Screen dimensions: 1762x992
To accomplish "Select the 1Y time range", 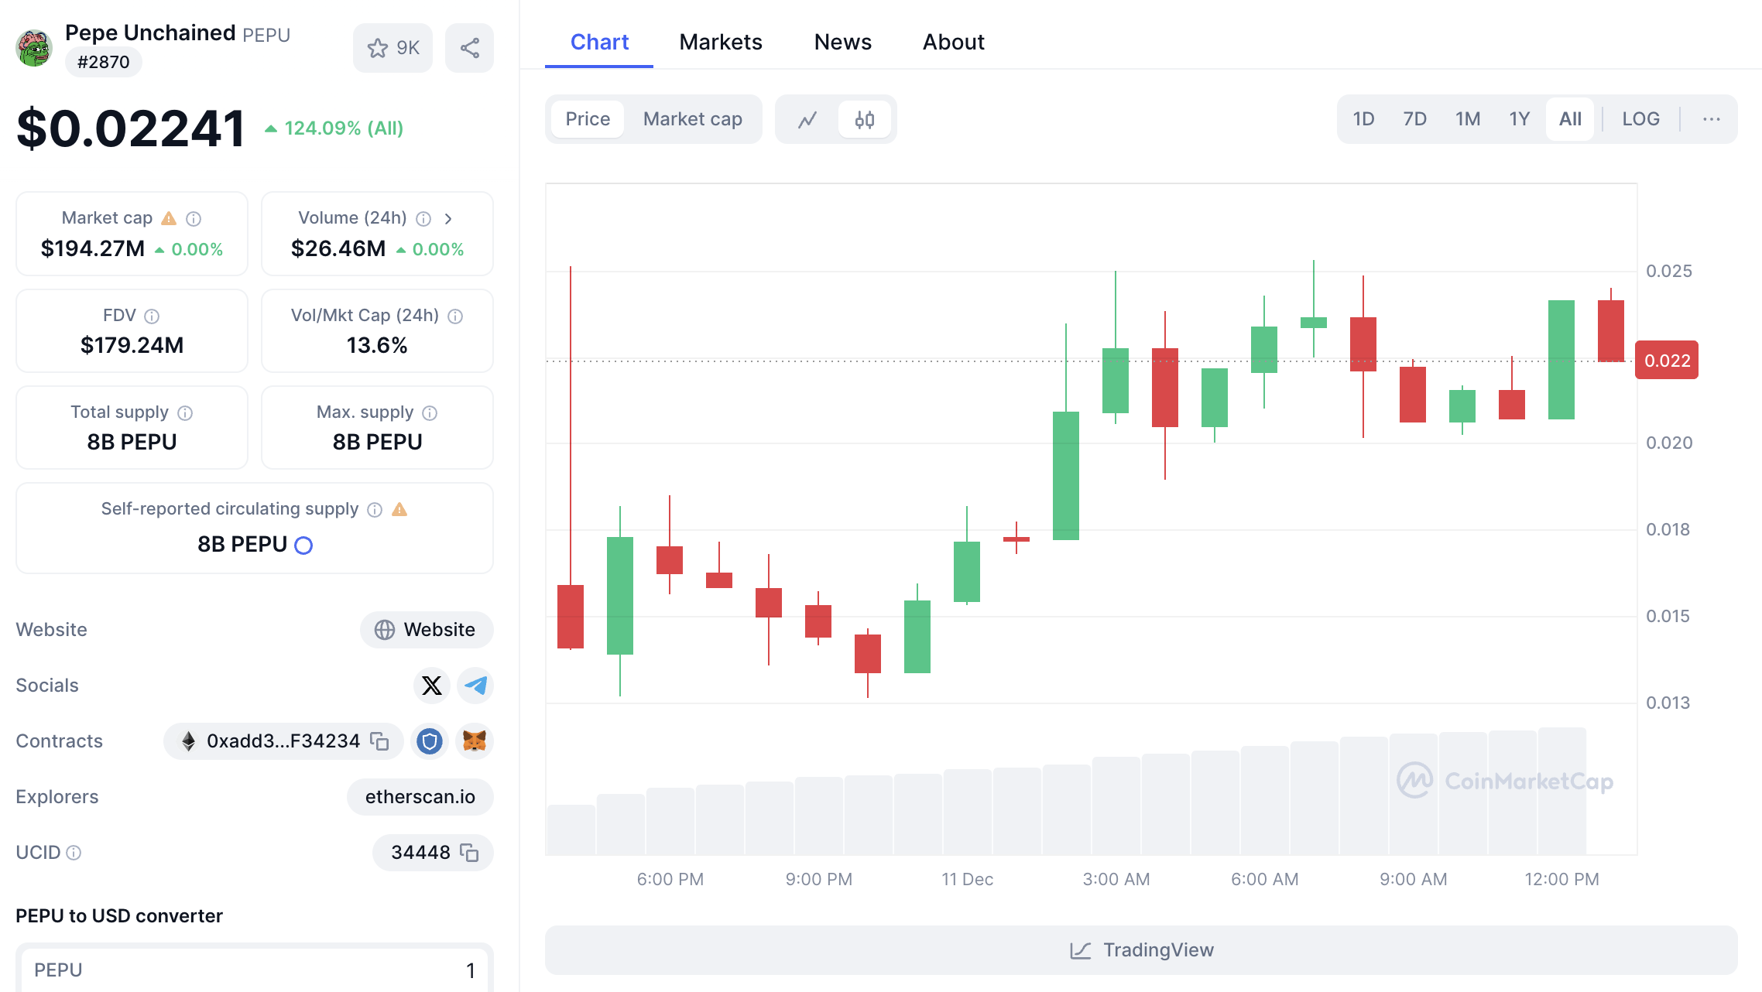I will point(1519,119).
